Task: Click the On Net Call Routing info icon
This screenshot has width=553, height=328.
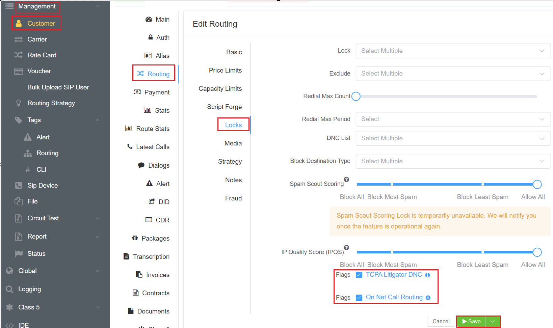Action: (428, 298)
